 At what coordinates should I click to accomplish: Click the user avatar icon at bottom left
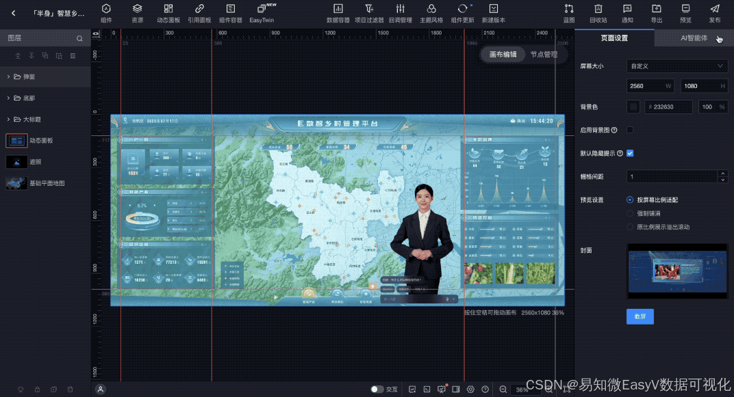[100, 389]
